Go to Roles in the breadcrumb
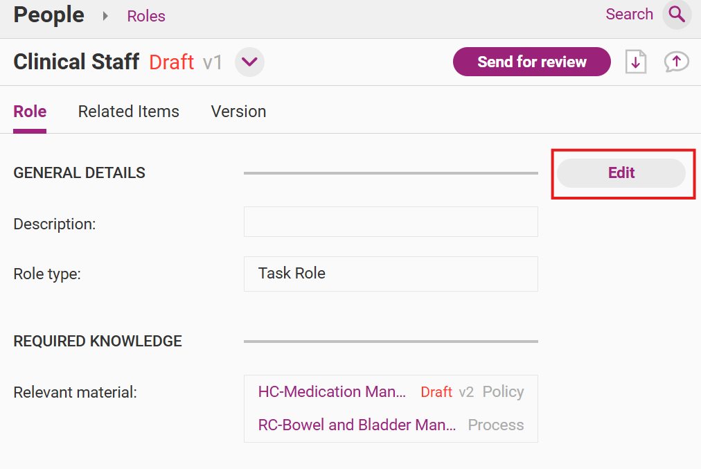Viewport: 701px width, 469px height. (146, 16)
